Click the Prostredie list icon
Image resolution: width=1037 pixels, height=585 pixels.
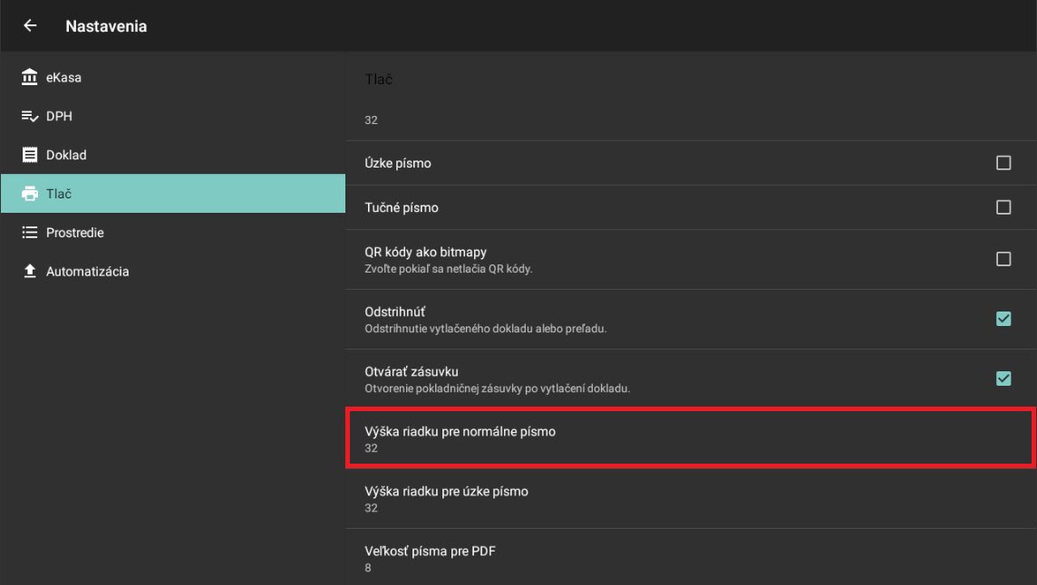tap(30, 233)
